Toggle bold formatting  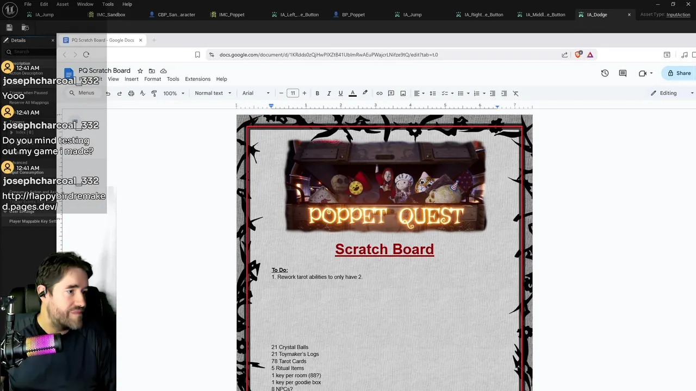pos(318,93)
